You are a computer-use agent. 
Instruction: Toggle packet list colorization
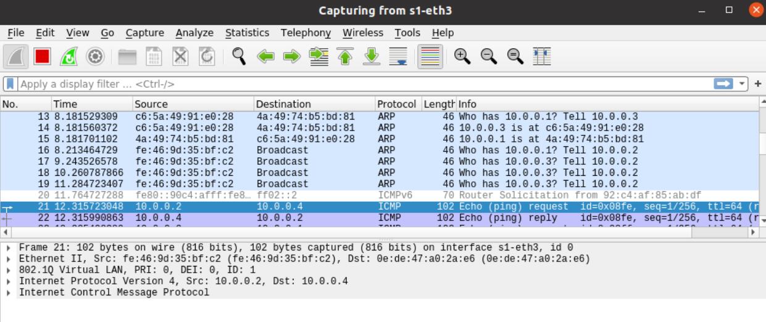pyautogui.click(x=430, y=57)
